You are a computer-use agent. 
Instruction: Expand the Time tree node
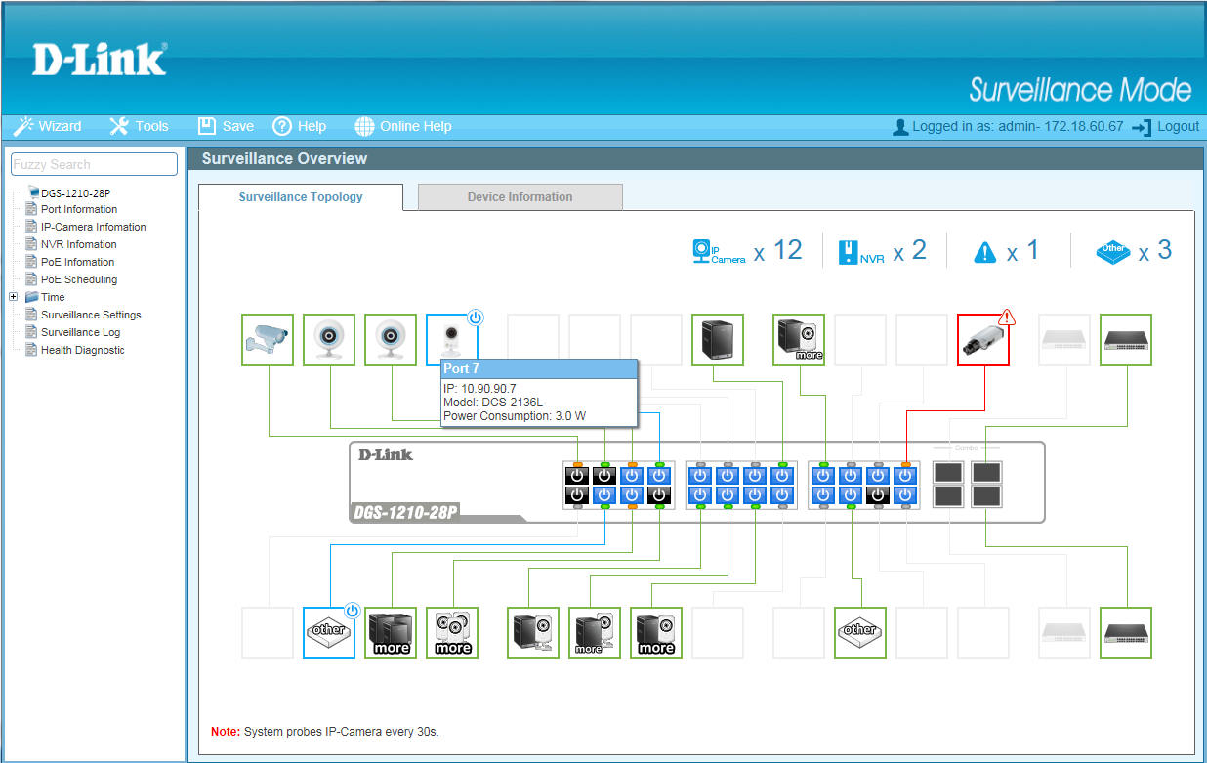(x=14, y=297)
